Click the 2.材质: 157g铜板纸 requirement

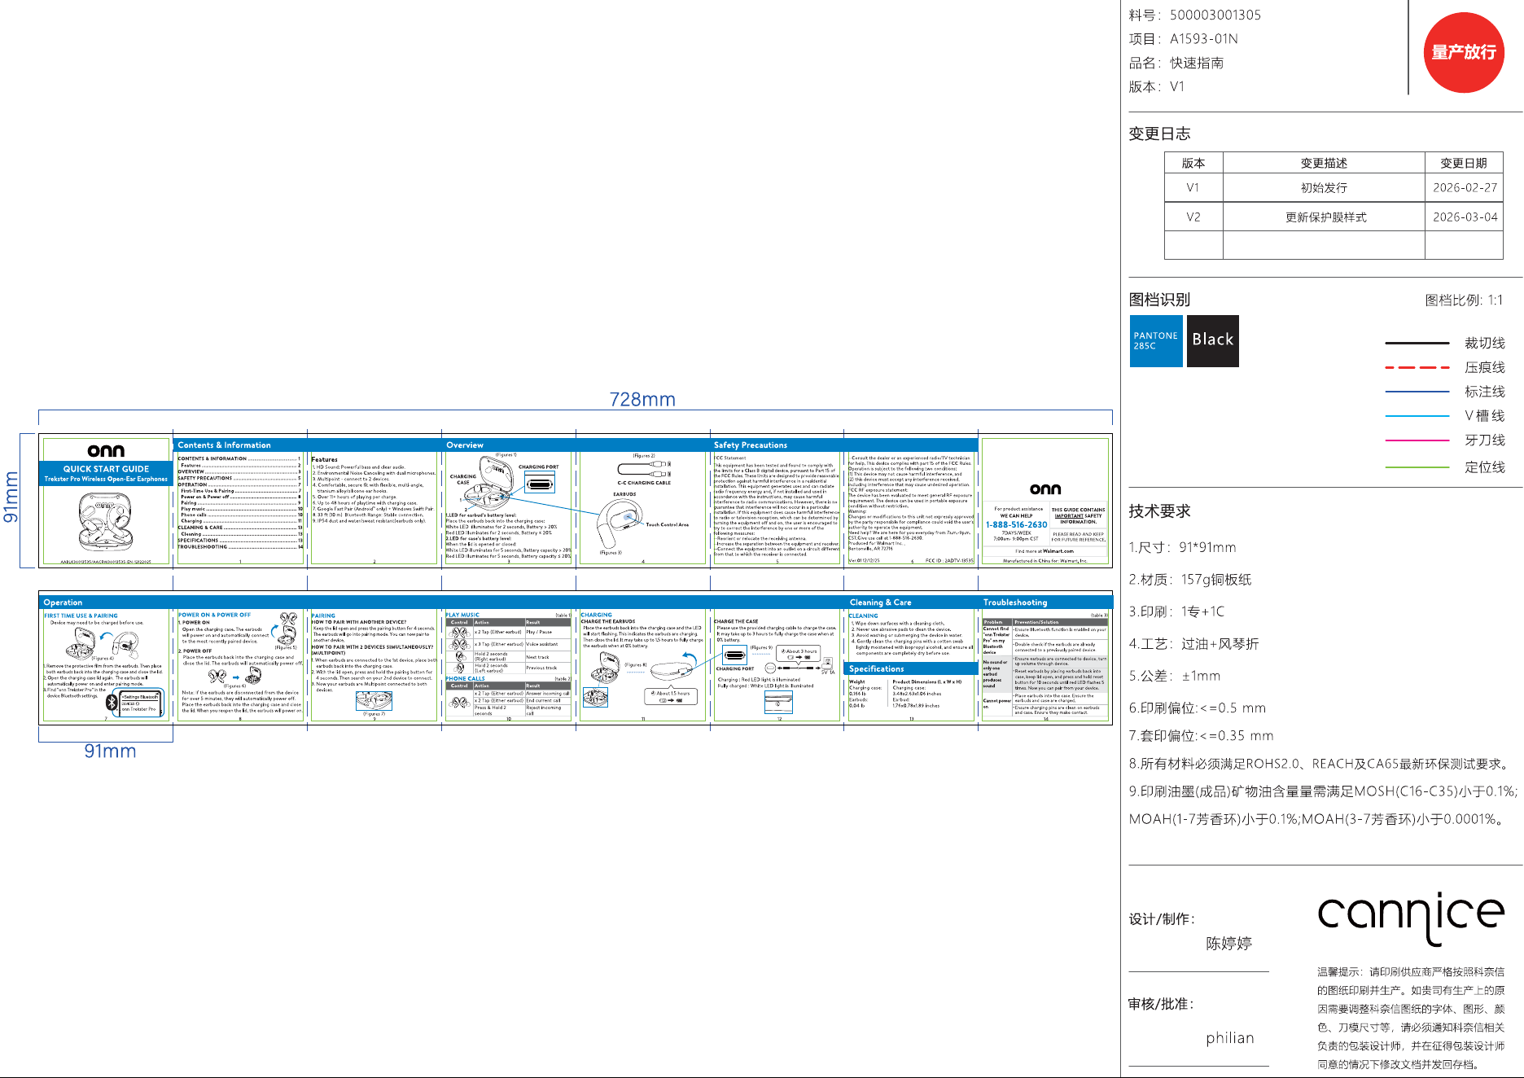click(1190, 580)
